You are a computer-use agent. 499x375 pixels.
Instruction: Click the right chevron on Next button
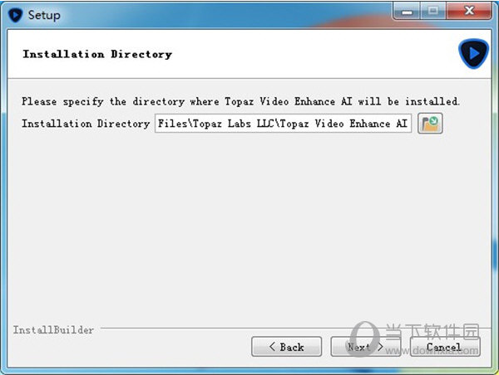380,347
